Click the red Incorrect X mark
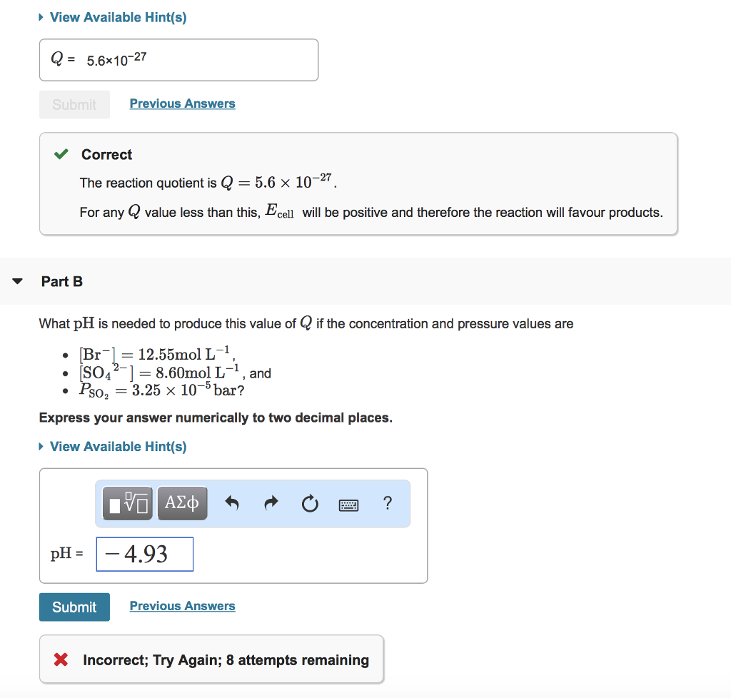 [x=61, y=659]
